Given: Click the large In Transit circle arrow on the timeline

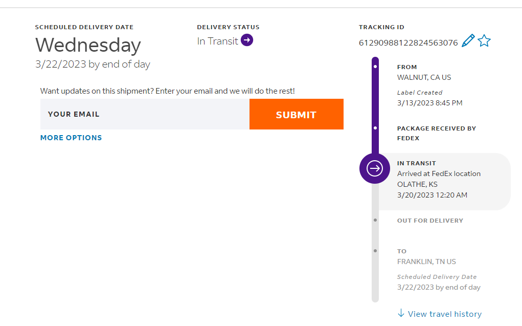Looking at the screenshot, I should click(x=375, y=168).
